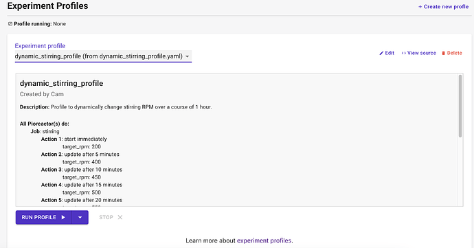The height and width of the screenshot is (248, 474).
Task: Click the X icon beside Stop
Action: coord(120,217)
